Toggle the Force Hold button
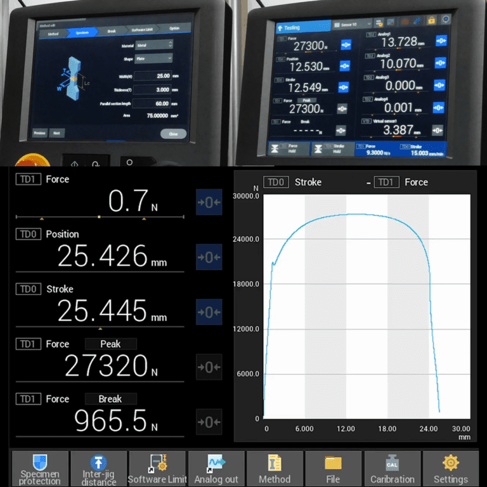 (289, 149)
